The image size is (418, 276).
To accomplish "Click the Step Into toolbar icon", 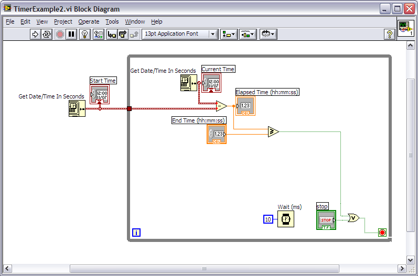I will coord(112,34).
